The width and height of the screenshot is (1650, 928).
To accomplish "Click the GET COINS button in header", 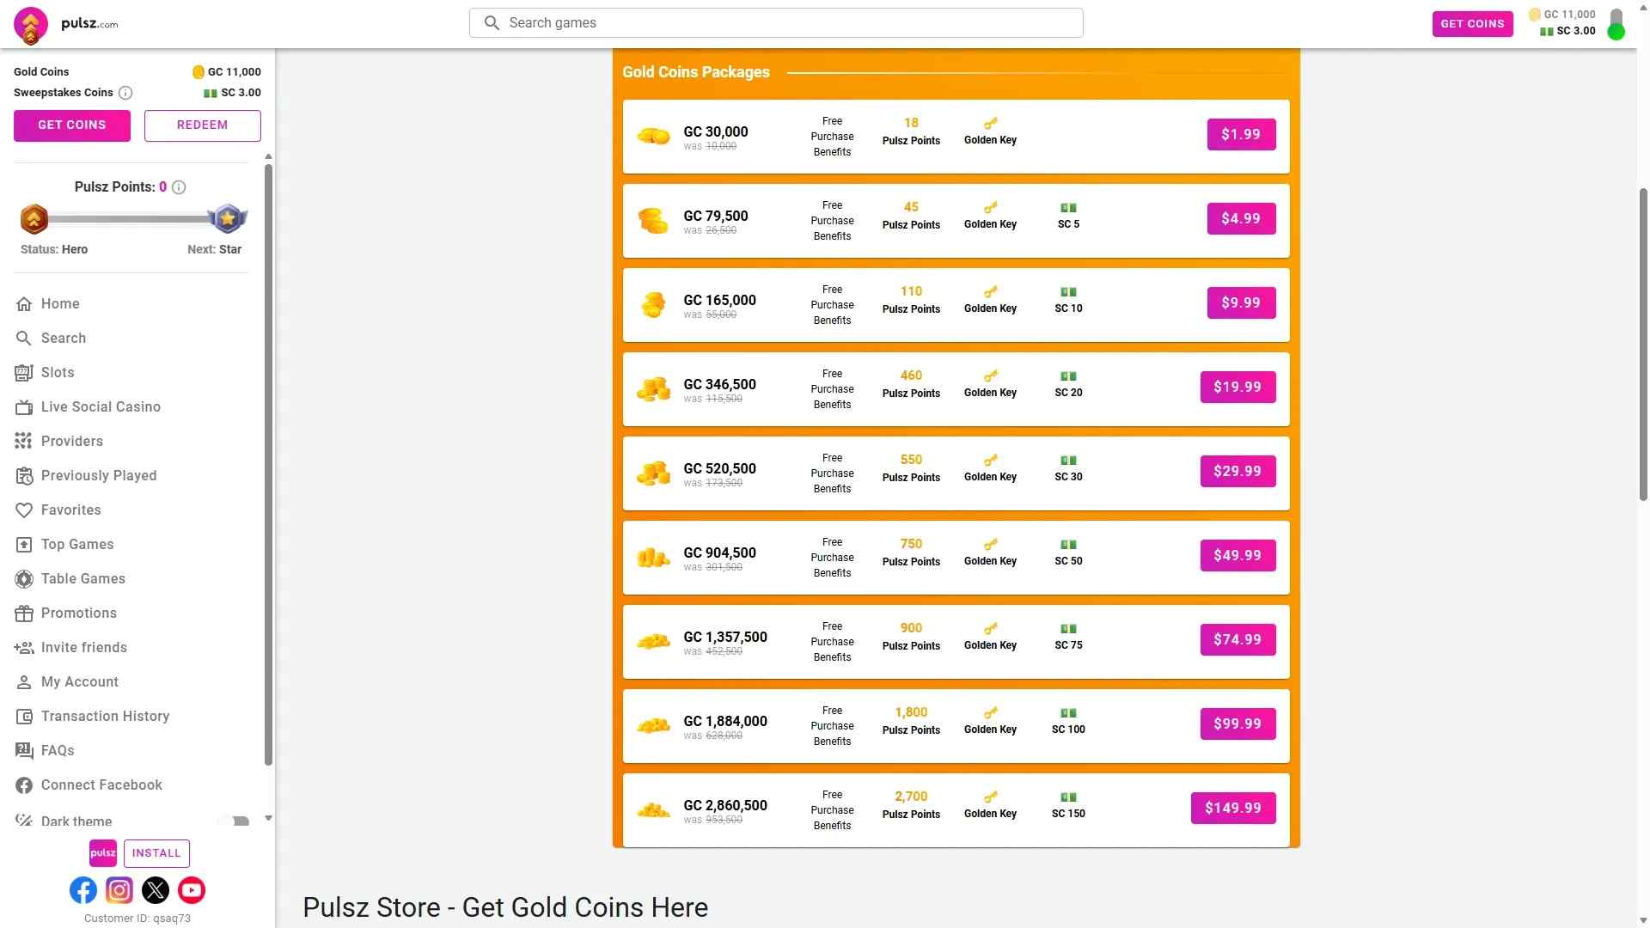I will coord(1472,24).
